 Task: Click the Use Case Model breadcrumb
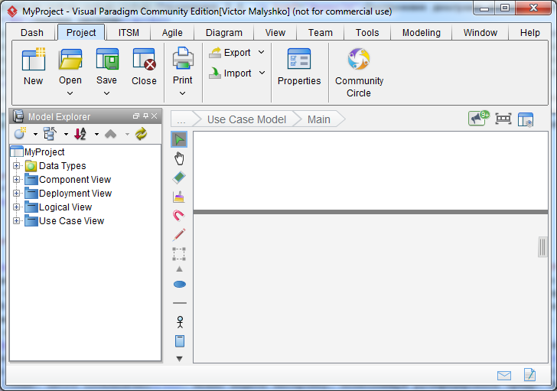tap(246, 119)
